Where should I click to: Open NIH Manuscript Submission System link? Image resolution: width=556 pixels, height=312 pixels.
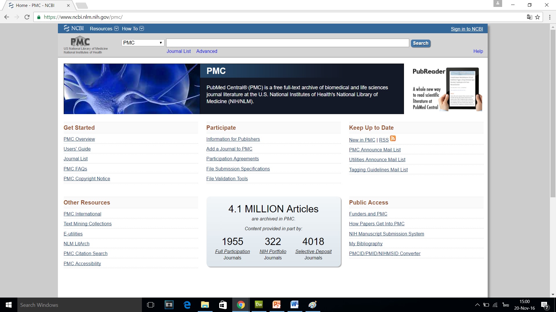387,234
